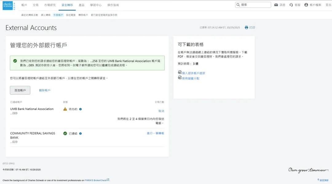Click the 交易行動 column header
The width and height of the screenshot is (332, 184).
pyautogui.click(x=160, y=102)
